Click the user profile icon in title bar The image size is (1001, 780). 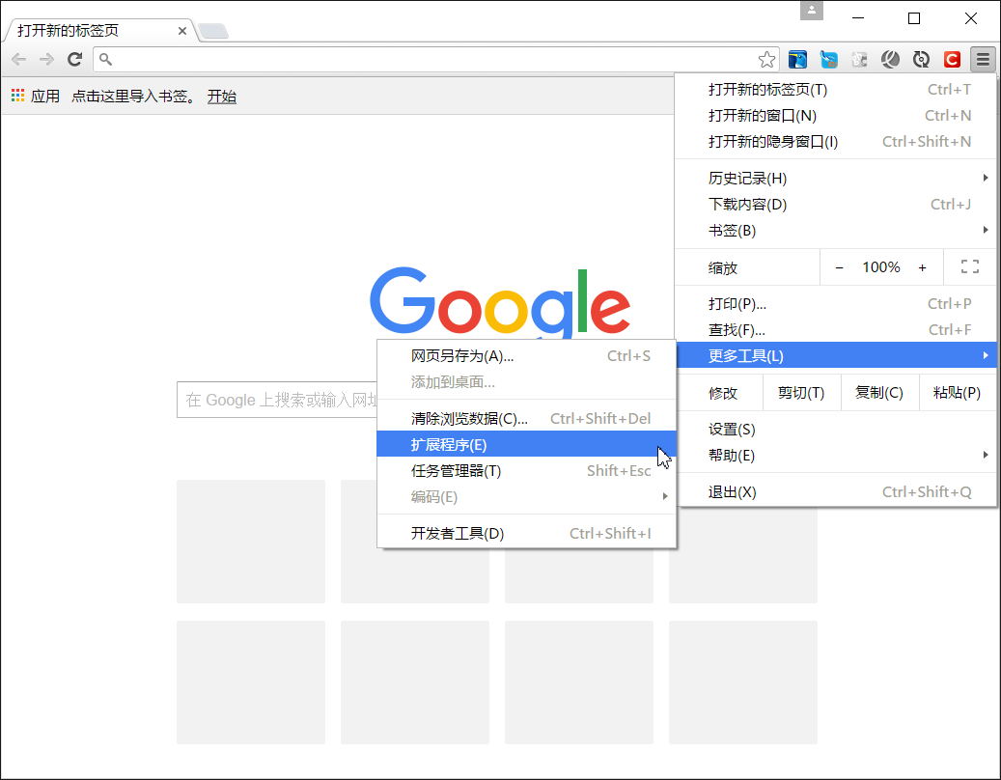812,11
